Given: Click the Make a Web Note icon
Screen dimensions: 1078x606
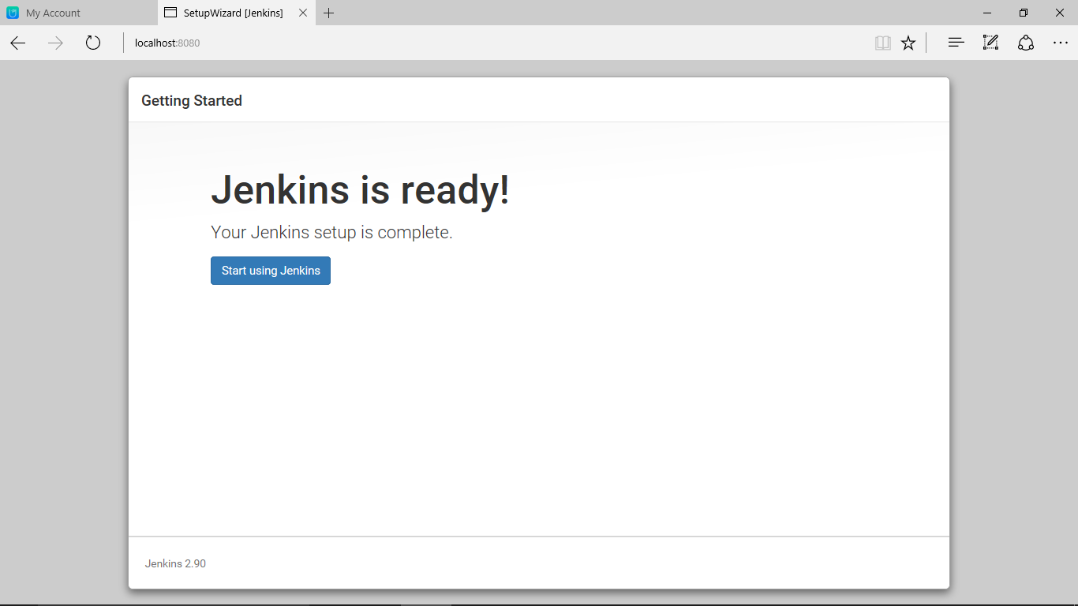Looking at the screenshot, I should [x=990, y=43].
